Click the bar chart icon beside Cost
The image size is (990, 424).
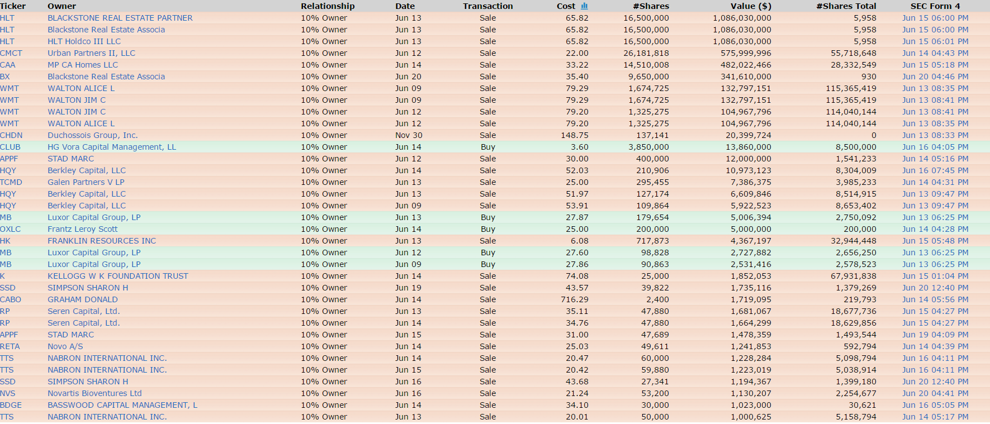[x=584, y=6]
